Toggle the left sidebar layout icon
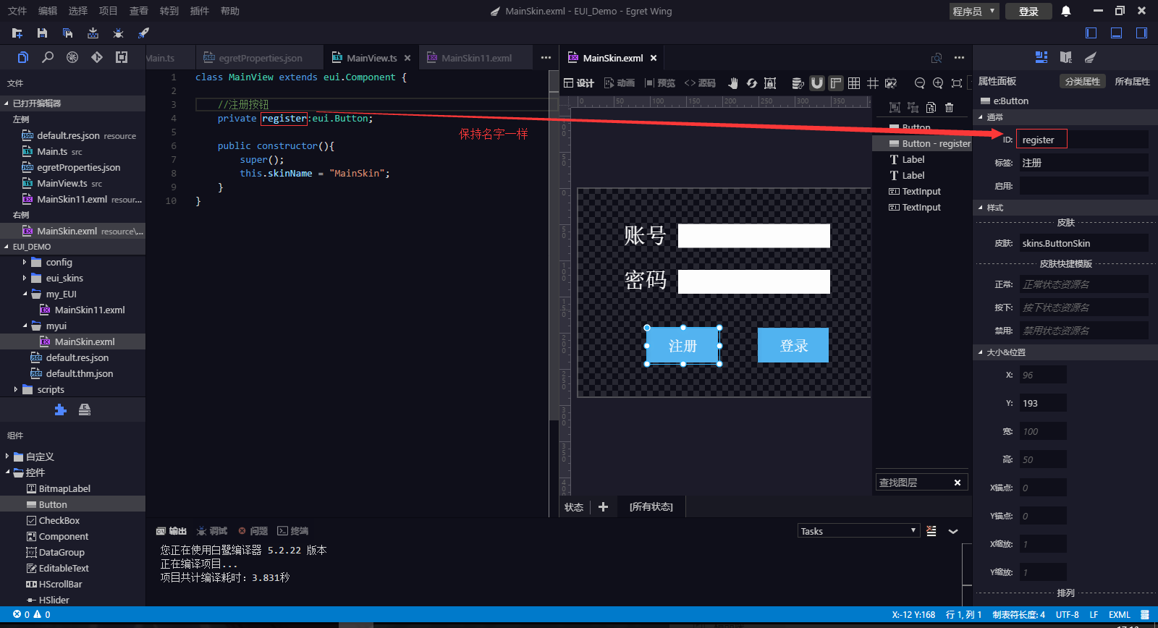Screen dimensions: 1158x628 tap(1091, 33)
